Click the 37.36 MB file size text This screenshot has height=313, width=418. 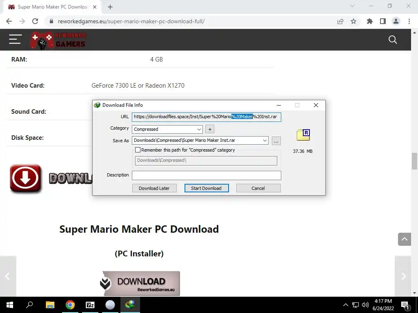pos(302,151)
